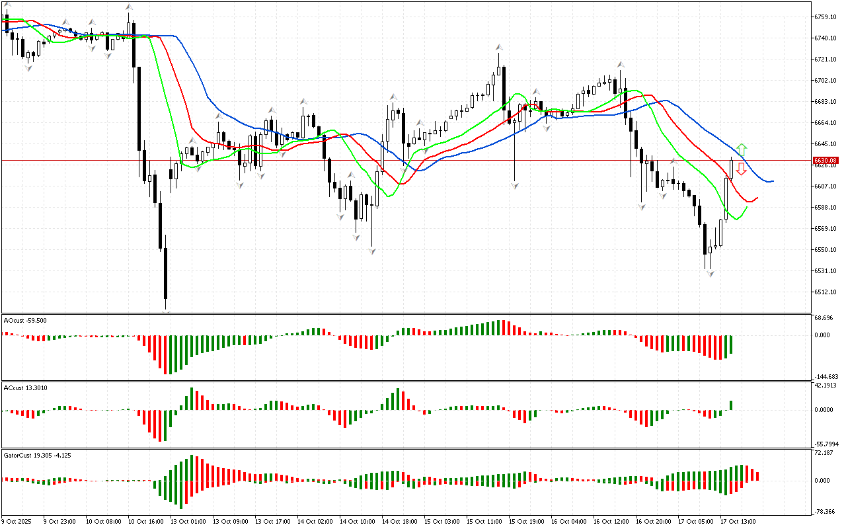846x529 pixels.
Task: Click the red 6630.08 current price tag
Action: pos(826,160)
